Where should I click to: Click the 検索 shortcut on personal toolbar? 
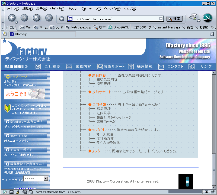[x=100, y=27]
